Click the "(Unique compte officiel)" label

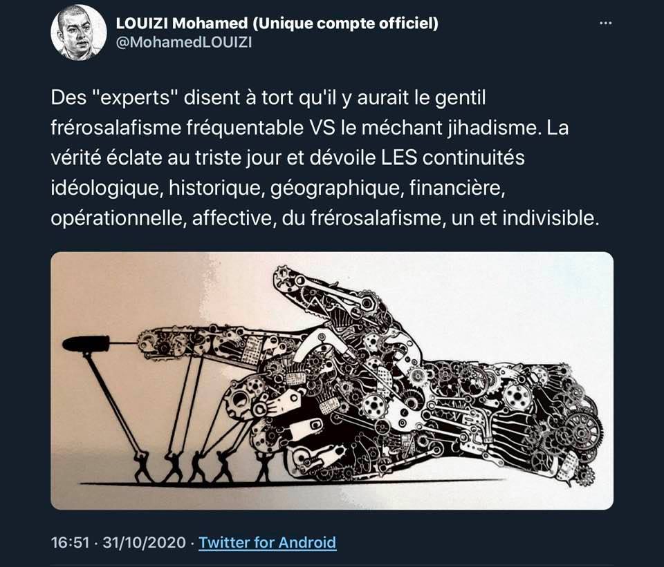[345, 23]
